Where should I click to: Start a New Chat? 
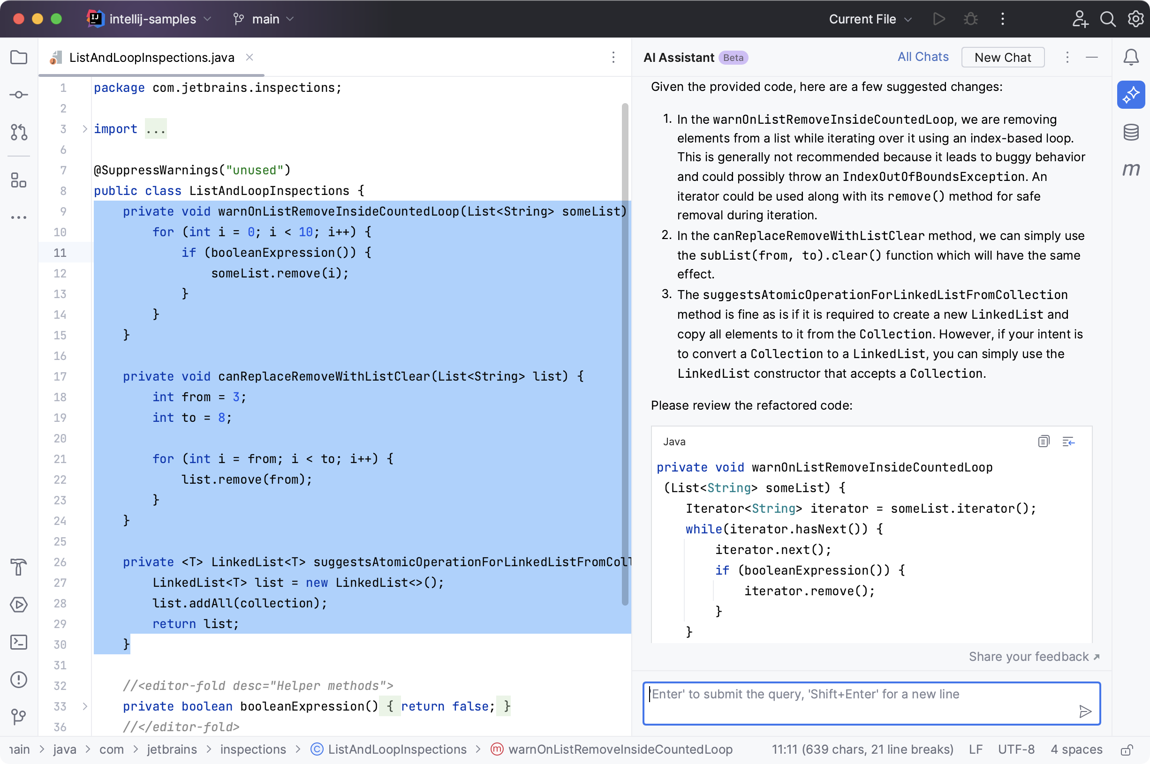[1002, 58]
